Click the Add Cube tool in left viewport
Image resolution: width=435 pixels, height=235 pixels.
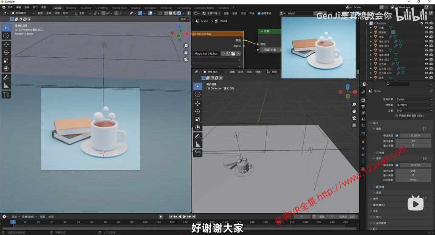click(x=6, y=95)
